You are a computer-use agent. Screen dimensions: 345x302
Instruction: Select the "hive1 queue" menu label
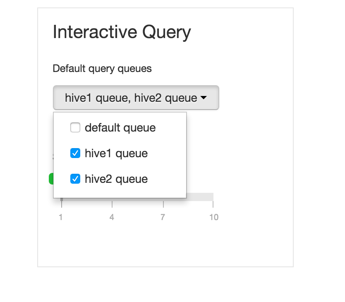pyautogui.click(x=116, y=153)
